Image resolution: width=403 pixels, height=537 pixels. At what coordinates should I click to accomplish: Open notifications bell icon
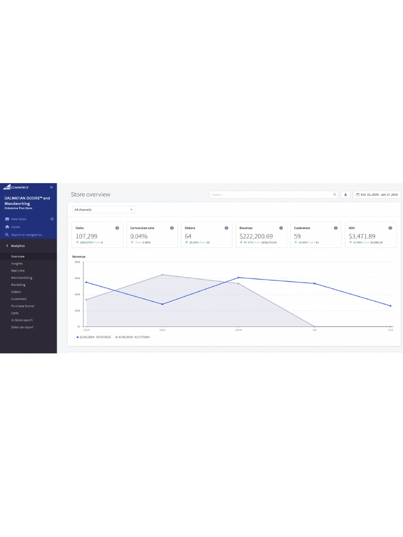click(x=345, y=195)
